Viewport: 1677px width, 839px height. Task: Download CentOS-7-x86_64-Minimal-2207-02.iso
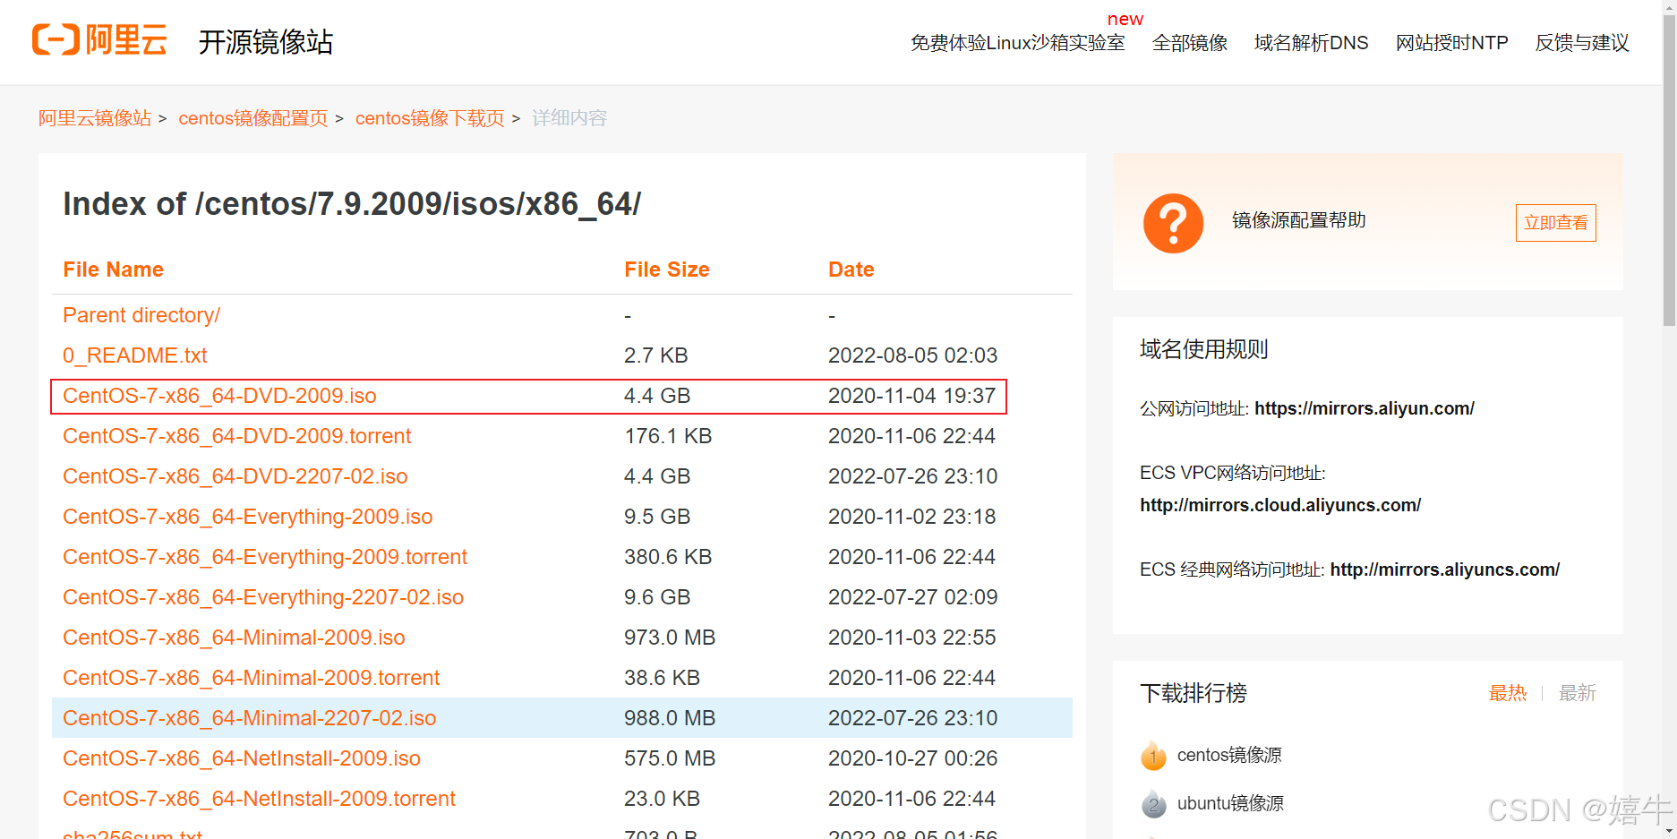[249, 718]
